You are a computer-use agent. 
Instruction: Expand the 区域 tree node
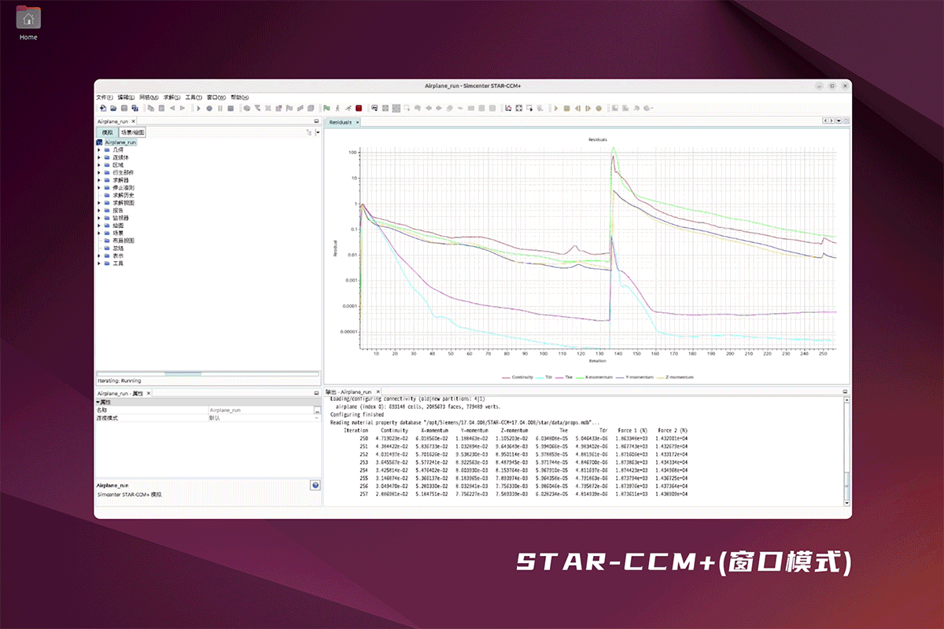click(x=99, y=164)
